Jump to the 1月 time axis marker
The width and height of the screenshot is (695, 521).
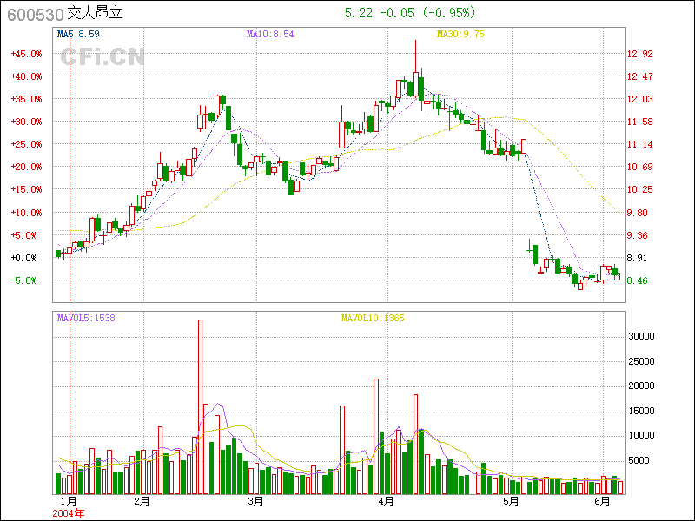[68, 501]
